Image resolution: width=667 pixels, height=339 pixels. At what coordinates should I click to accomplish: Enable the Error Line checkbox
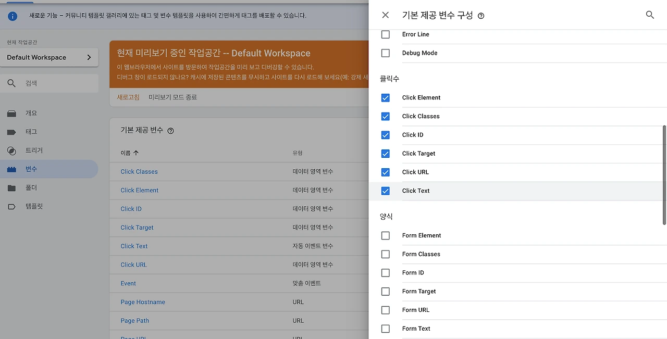pyautogui.click(x=386, y=34)
